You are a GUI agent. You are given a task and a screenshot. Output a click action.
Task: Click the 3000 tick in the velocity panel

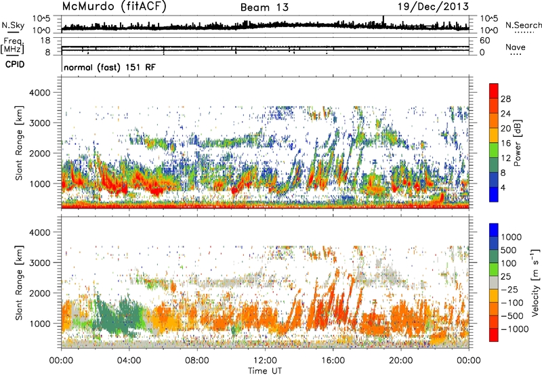coord(41,263)
